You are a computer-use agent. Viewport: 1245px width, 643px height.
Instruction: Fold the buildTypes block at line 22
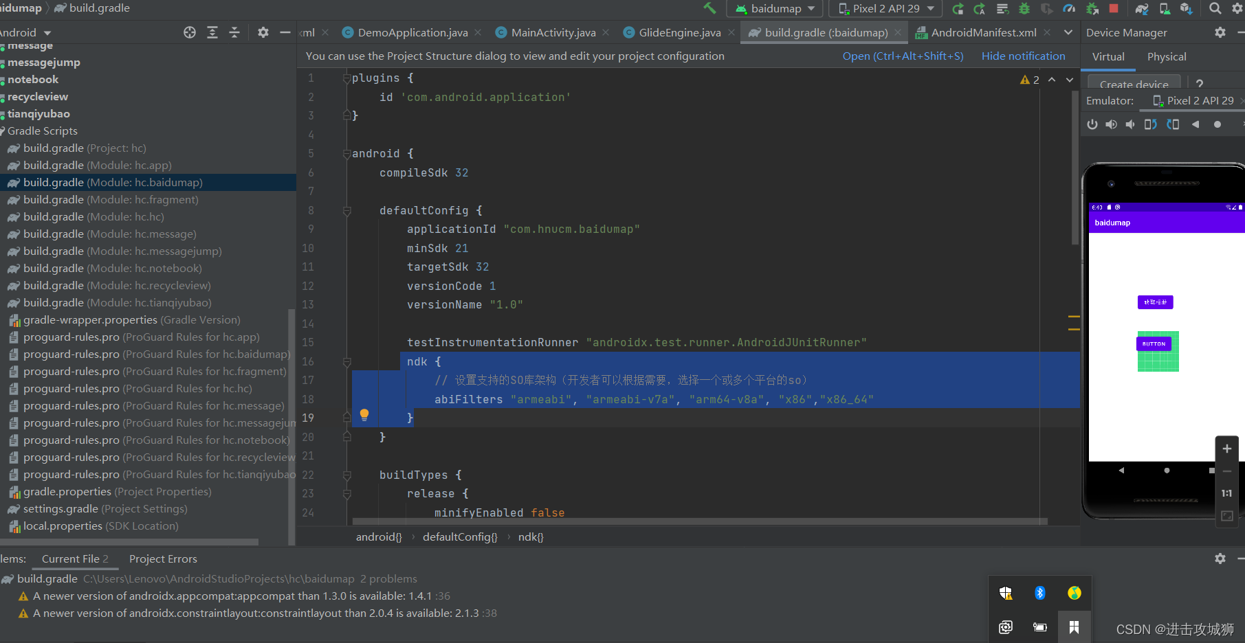347,475
